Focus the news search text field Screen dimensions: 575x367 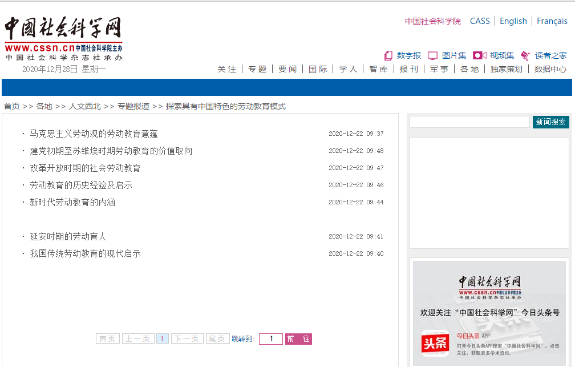coord(469,122)
